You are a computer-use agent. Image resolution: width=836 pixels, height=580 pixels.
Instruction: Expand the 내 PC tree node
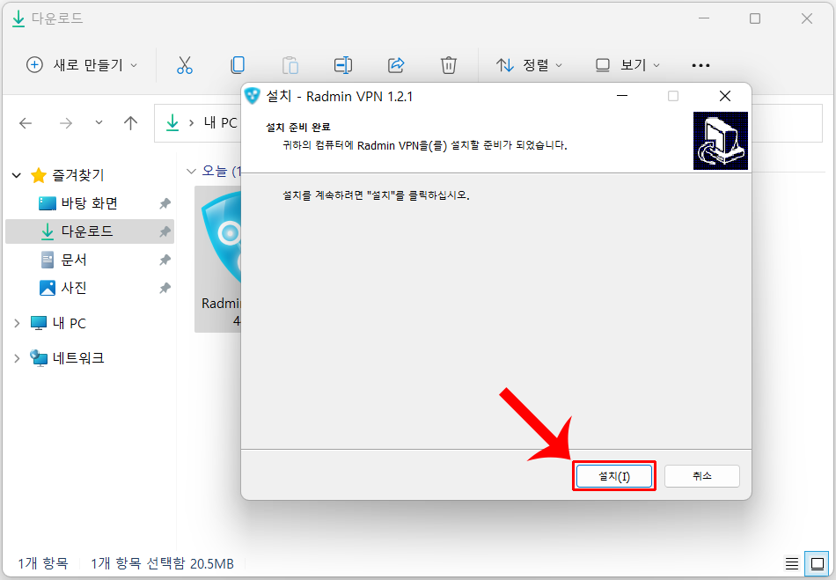[x=17, y=323]
